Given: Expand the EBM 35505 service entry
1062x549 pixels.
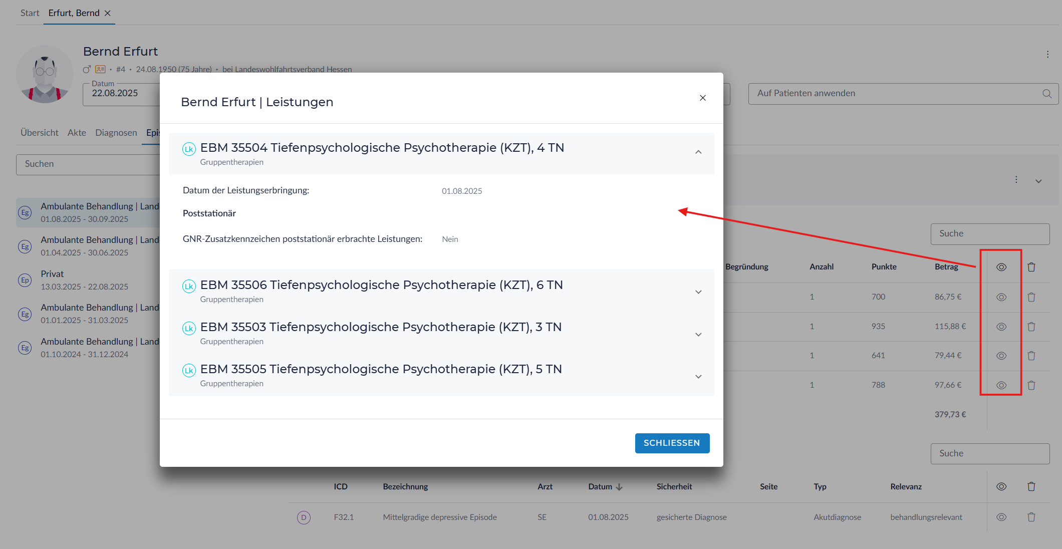Looking at the screenshot, I should coord(698,377).
